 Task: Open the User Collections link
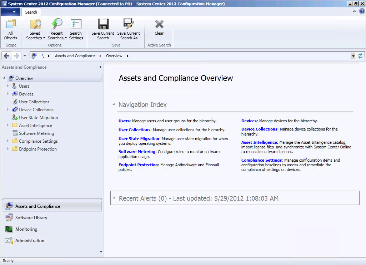click(135, 130)
